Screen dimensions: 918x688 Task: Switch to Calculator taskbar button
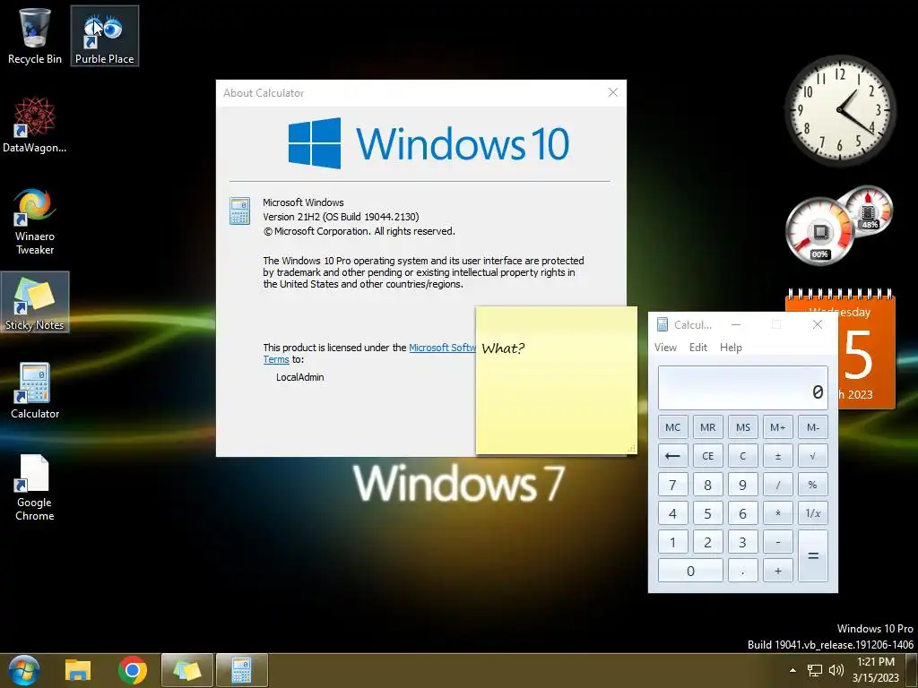click(242, 670)
